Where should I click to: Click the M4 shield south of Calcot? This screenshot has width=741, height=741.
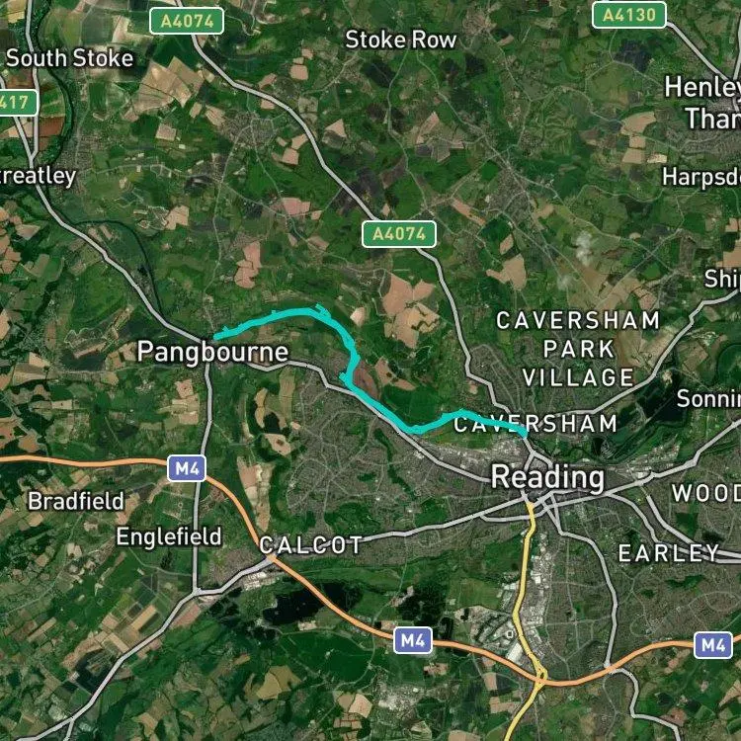point(413,641)
